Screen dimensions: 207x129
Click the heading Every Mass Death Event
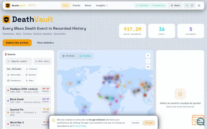(44, 28)
